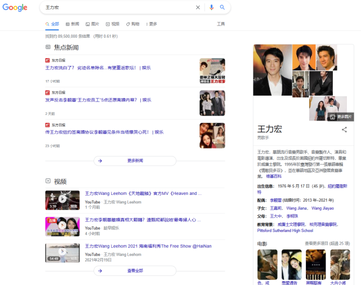
Task: Open child link Wang Jiayao
Action: [323, 208]
